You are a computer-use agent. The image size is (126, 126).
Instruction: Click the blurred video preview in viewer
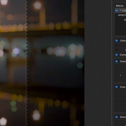[x=42, y=63]
